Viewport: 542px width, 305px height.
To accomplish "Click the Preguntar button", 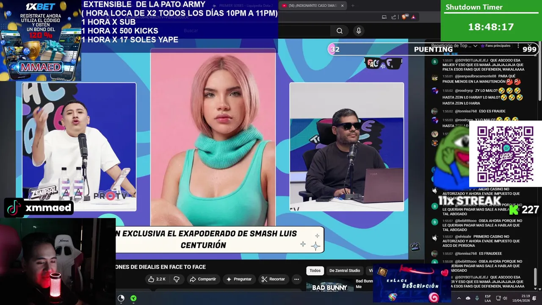I will tap(239, 279).
